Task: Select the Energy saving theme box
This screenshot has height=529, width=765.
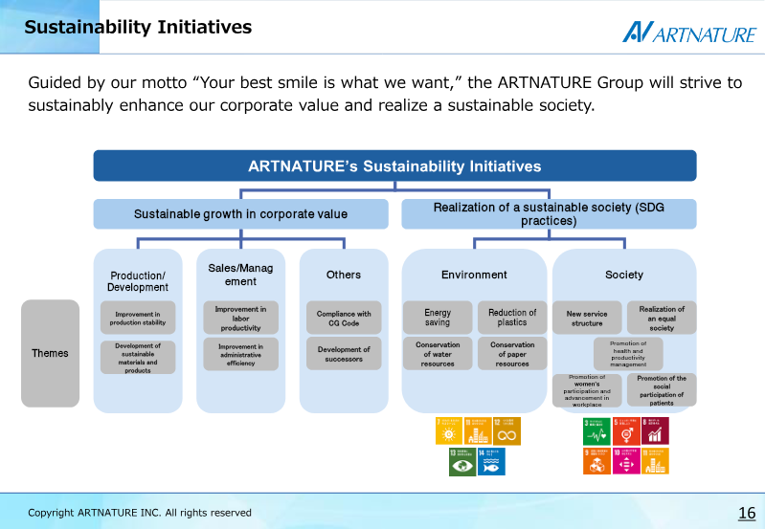Action: [438, 318]
